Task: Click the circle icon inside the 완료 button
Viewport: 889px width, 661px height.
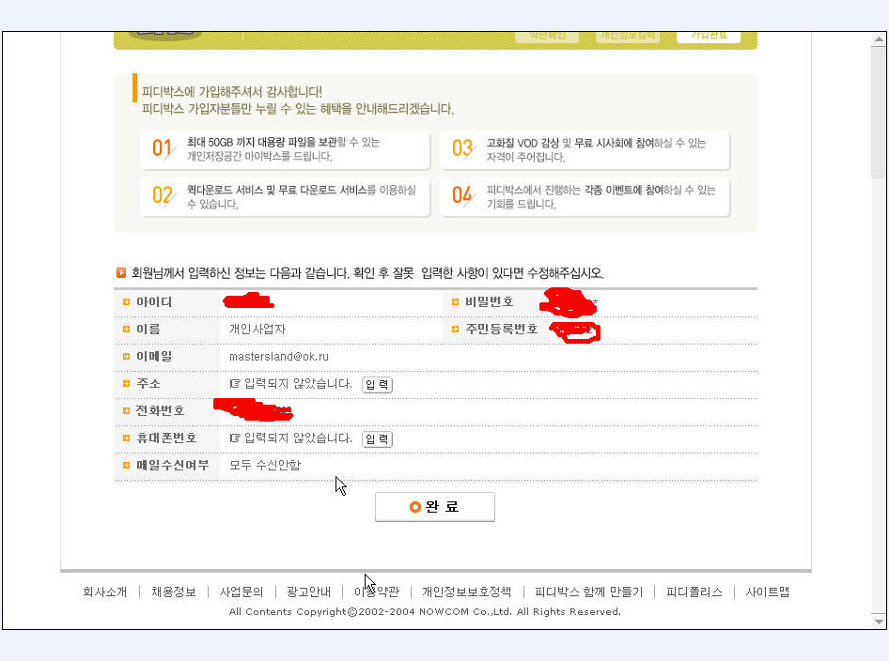Action: point(415,507)
